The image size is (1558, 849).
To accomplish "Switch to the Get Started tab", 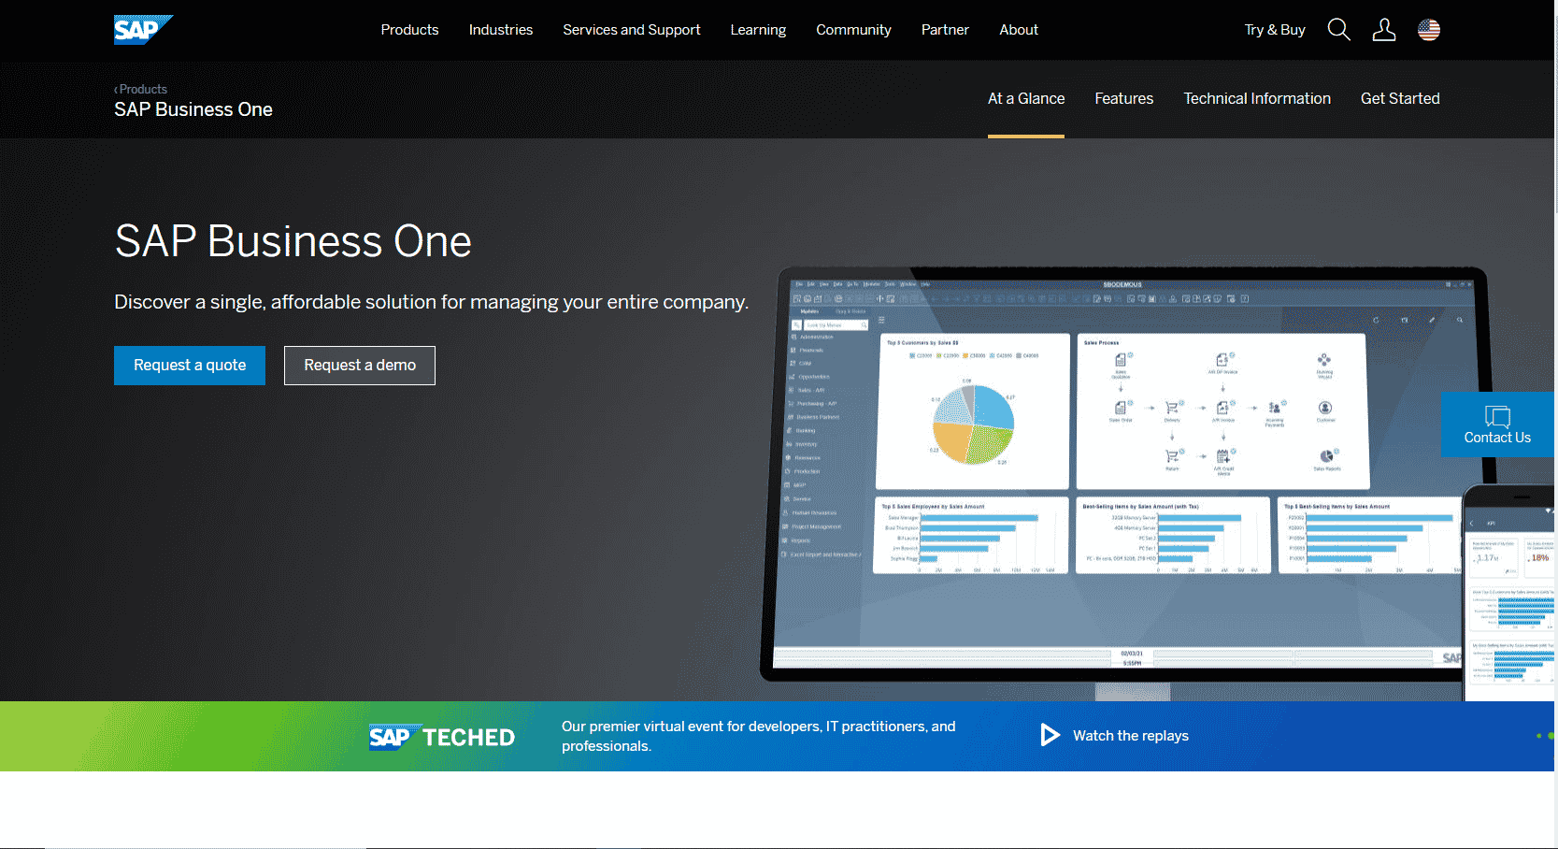I will click(x=1400, y=98).
